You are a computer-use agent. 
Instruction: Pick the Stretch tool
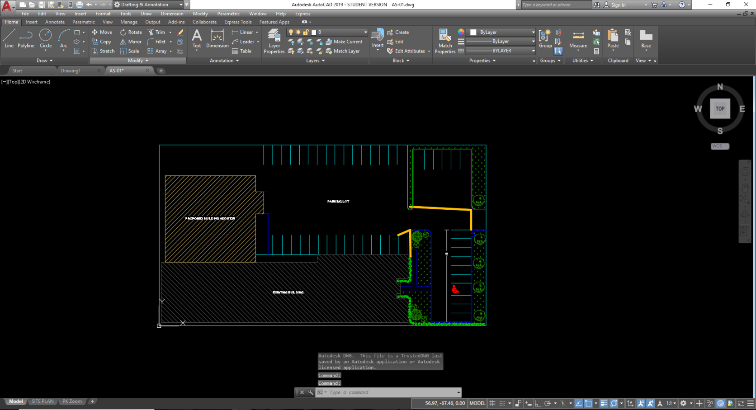click(103, 51)
